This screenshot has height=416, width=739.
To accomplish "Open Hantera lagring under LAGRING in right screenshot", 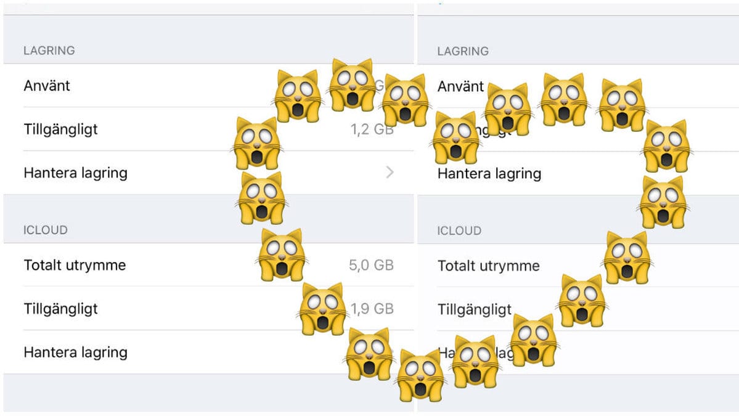I will pyautogui.click(x=578, y=173).
